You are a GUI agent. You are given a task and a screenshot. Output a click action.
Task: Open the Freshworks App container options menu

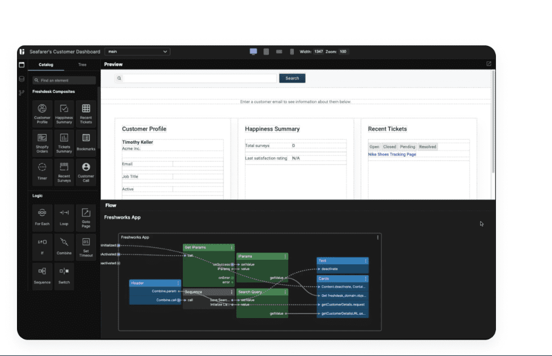tap(378, 238)
